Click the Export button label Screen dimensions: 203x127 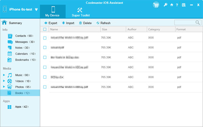pyautogui.click(x=53, y=23)
